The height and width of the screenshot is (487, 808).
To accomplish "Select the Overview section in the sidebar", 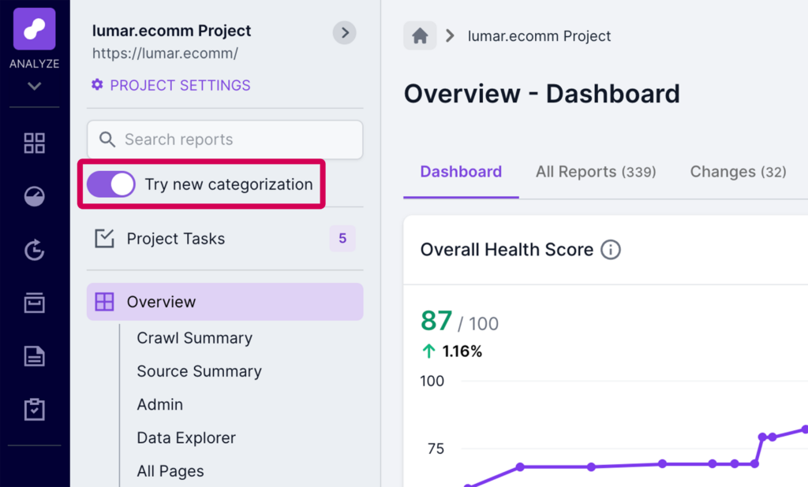I will tap(225, 302).
